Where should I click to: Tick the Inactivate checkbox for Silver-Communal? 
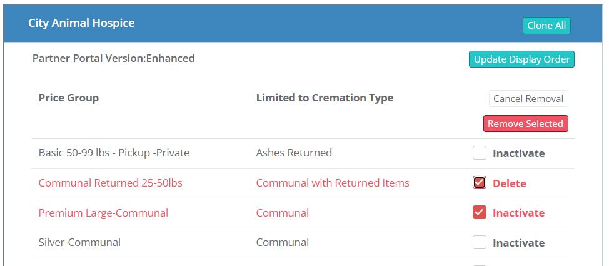(480, 242)
